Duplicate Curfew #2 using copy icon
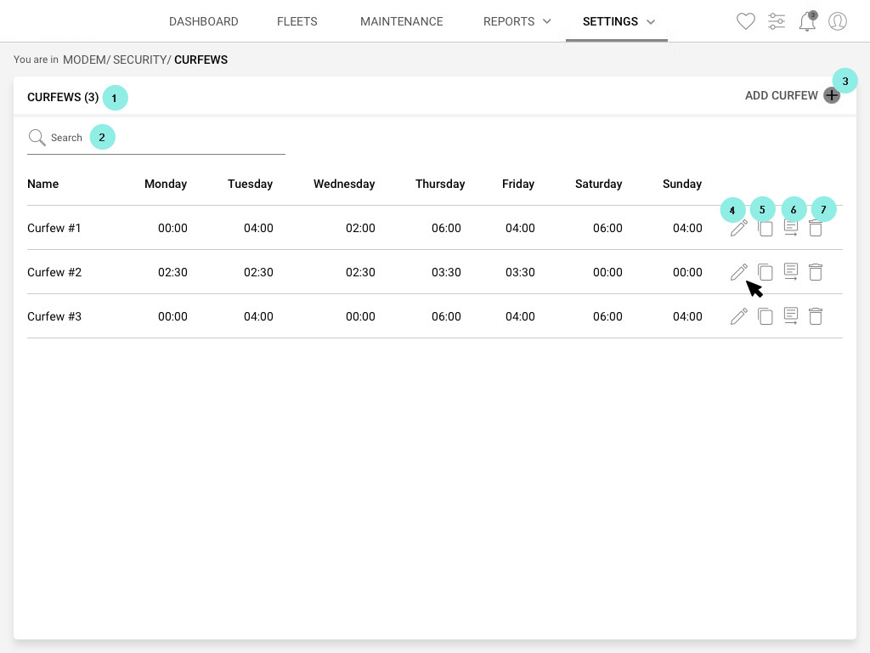870x653 pixels. [765, 272]
